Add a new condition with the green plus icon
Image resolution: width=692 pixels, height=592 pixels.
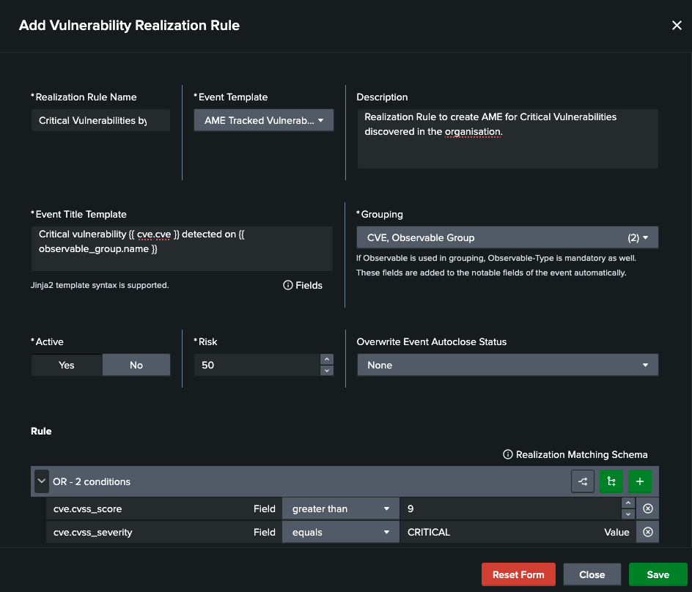[639, 481]
